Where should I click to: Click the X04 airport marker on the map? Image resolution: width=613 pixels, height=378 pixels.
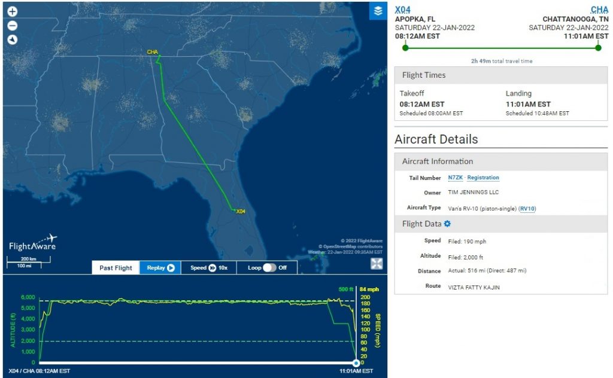click(x=241, y=211)
